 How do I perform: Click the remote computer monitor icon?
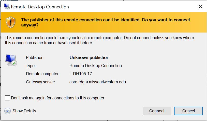click(x=11, y=60)
